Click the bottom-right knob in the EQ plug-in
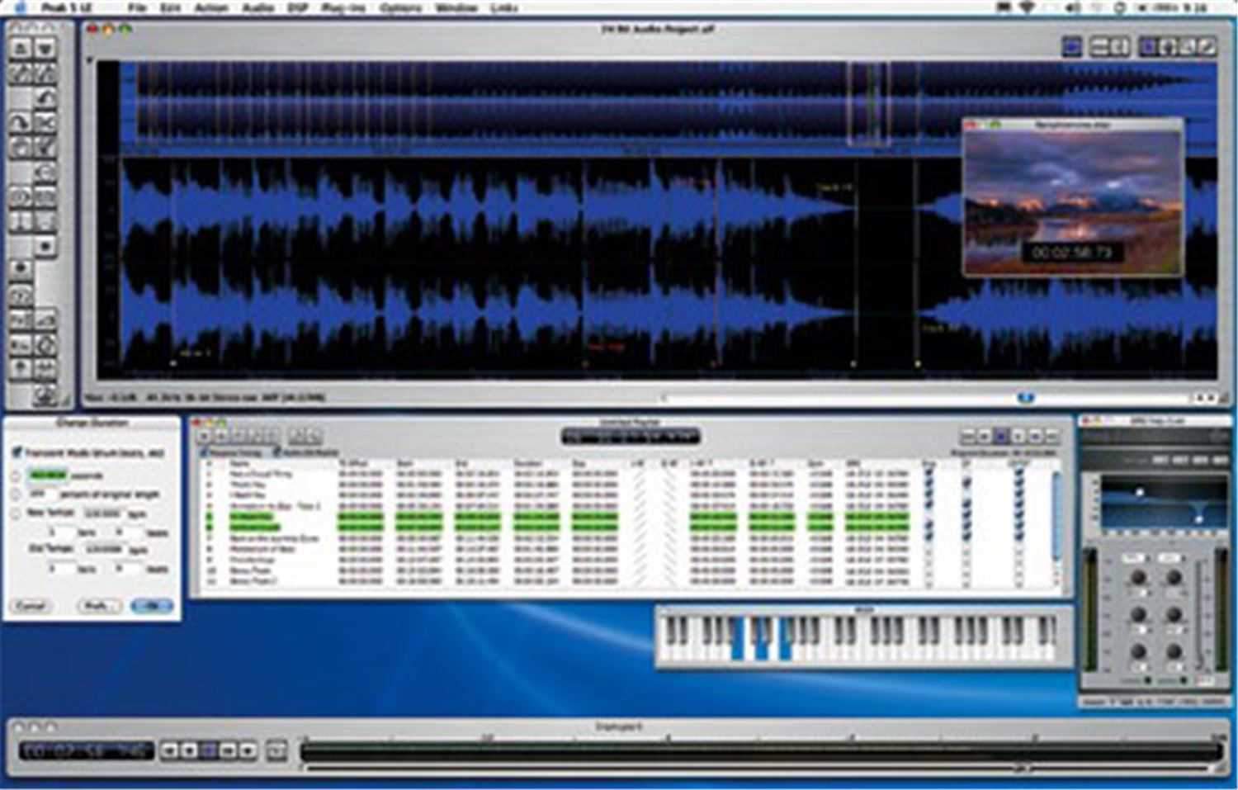Image resolution: width=1238 pixels, height=790 pixels. (1174, 652)
